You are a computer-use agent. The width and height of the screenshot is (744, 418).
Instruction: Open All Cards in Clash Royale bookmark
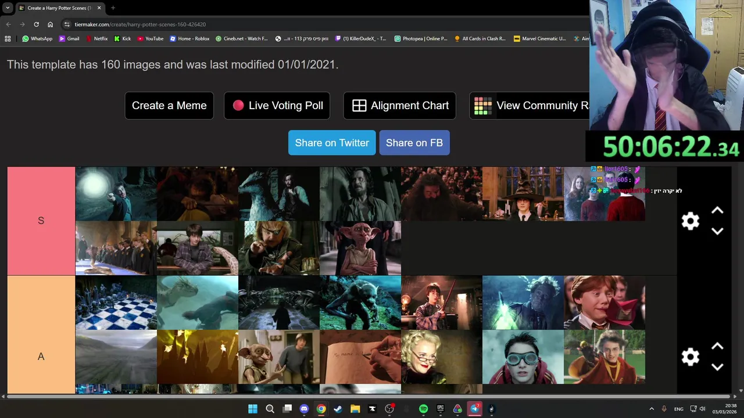tap(480, 39)
